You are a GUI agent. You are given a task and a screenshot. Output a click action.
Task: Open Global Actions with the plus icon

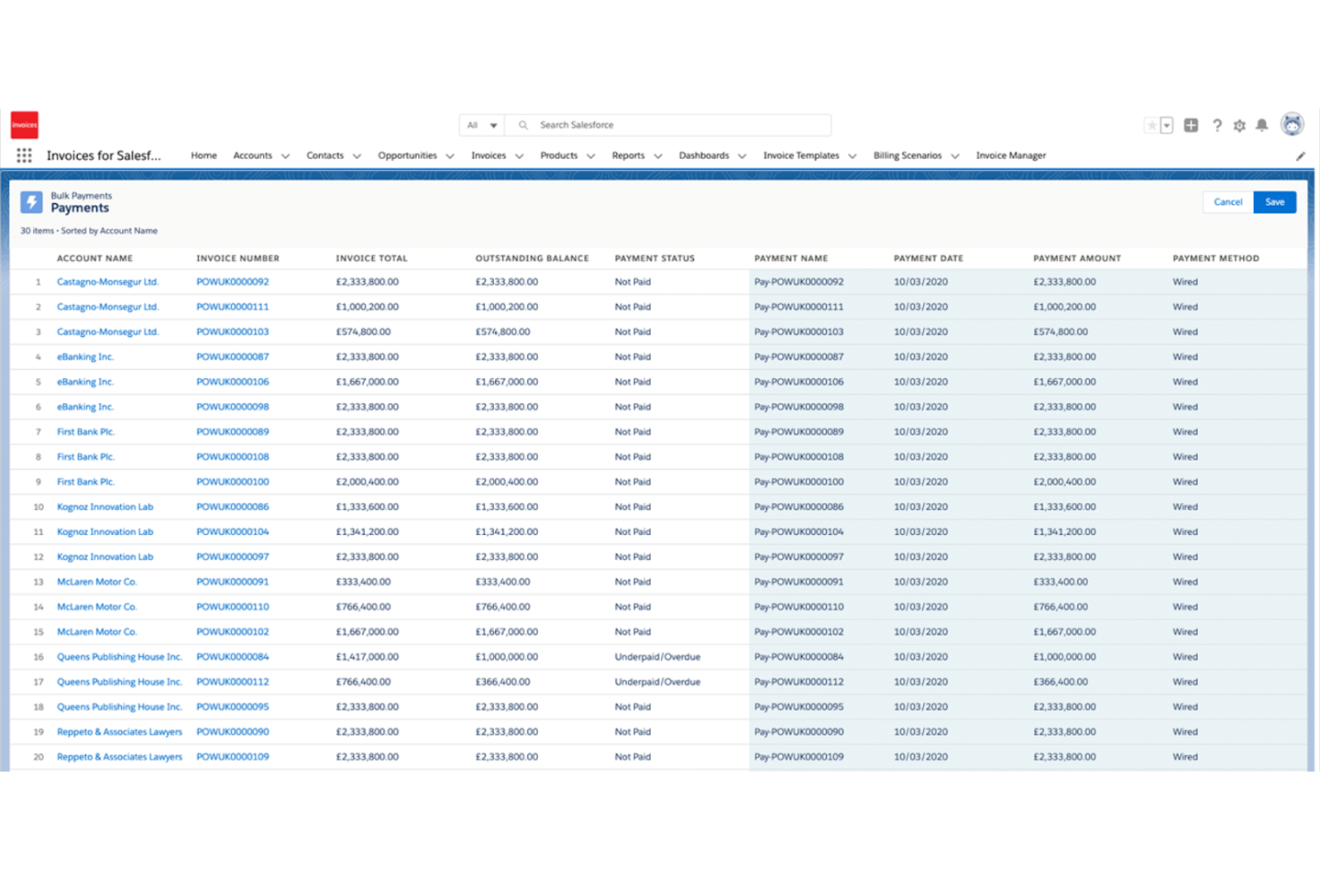click(1191, 125)
